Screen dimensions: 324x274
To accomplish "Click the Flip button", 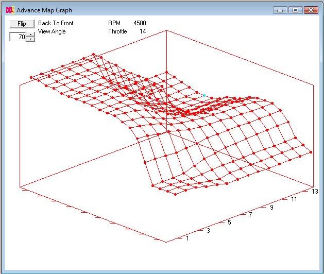I will pyautogui.click(x=22, y=24).
